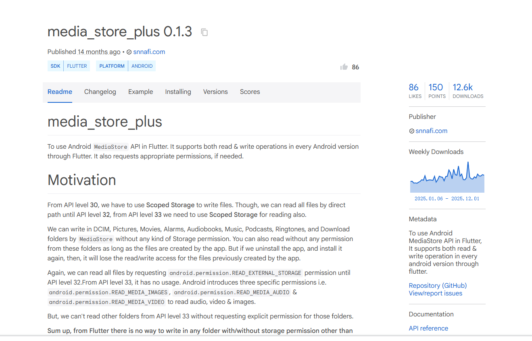
Task: Click the View/report issues link
Action: [x=436, y=293]
